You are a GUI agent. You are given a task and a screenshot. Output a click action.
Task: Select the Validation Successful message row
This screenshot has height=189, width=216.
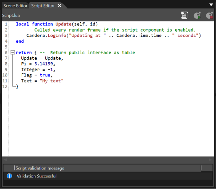tap(108, 176)
